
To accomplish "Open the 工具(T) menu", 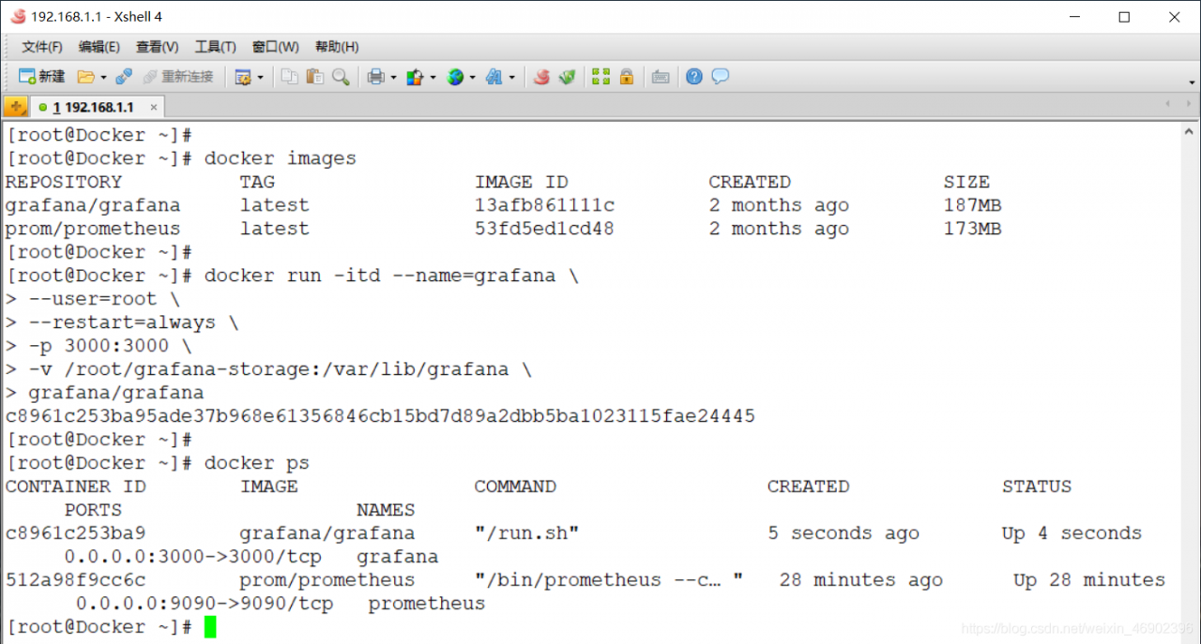I will coord(215,47).
